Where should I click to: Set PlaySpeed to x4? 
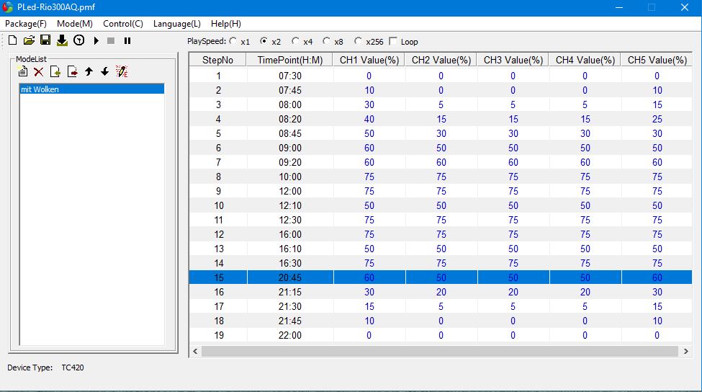[x=295, y=41]
